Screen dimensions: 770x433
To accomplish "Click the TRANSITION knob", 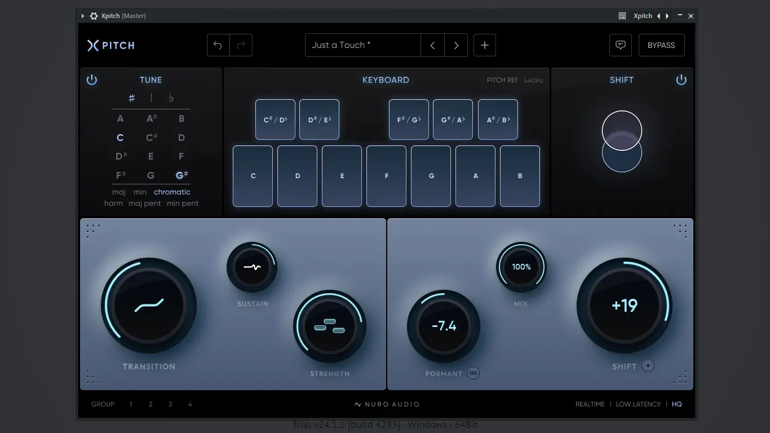I will point(149,306).
